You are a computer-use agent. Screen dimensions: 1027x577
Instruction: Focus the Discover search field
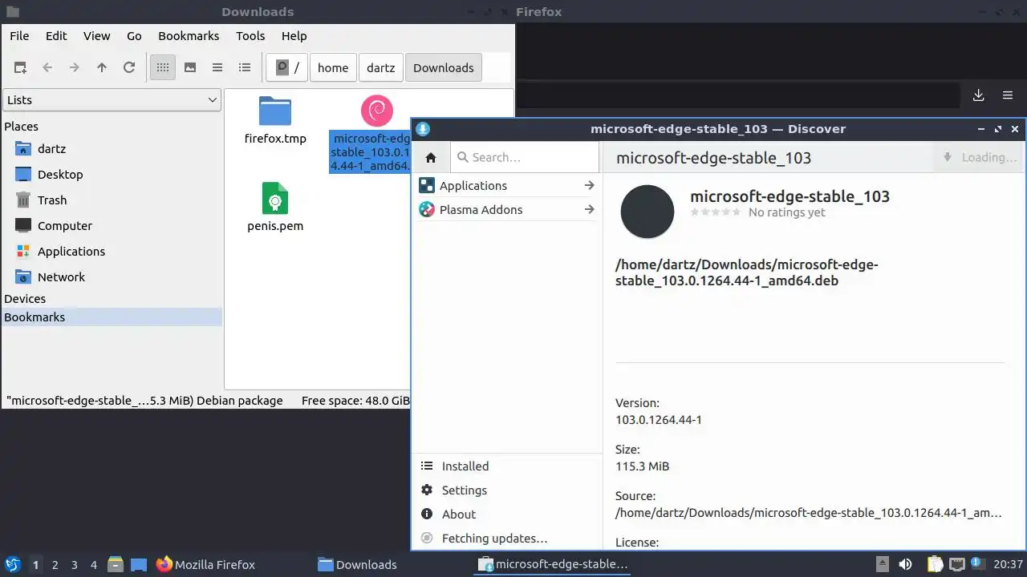pos(525,158)
